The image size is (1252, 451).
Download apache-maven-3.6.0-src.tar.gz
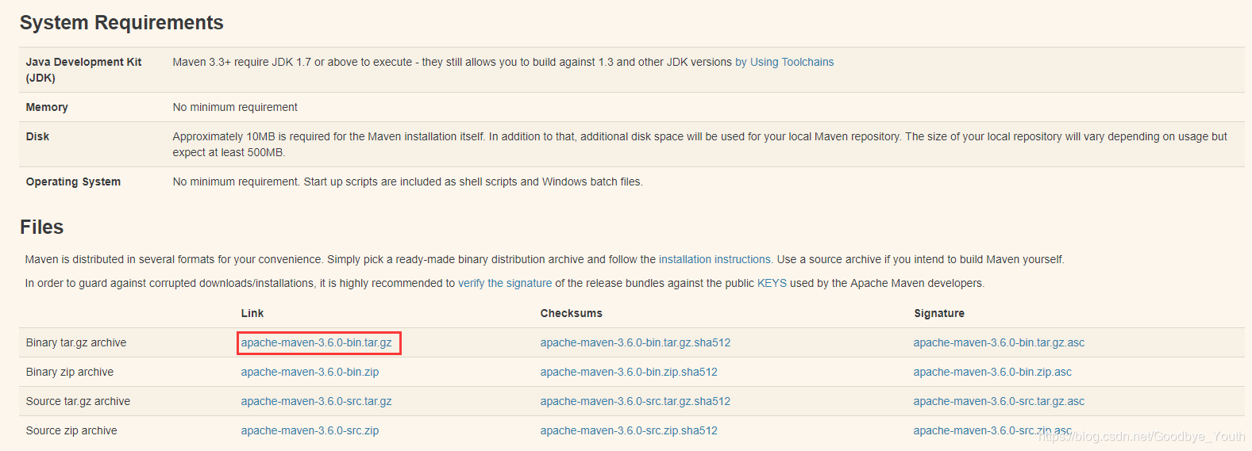coord(317,401)
